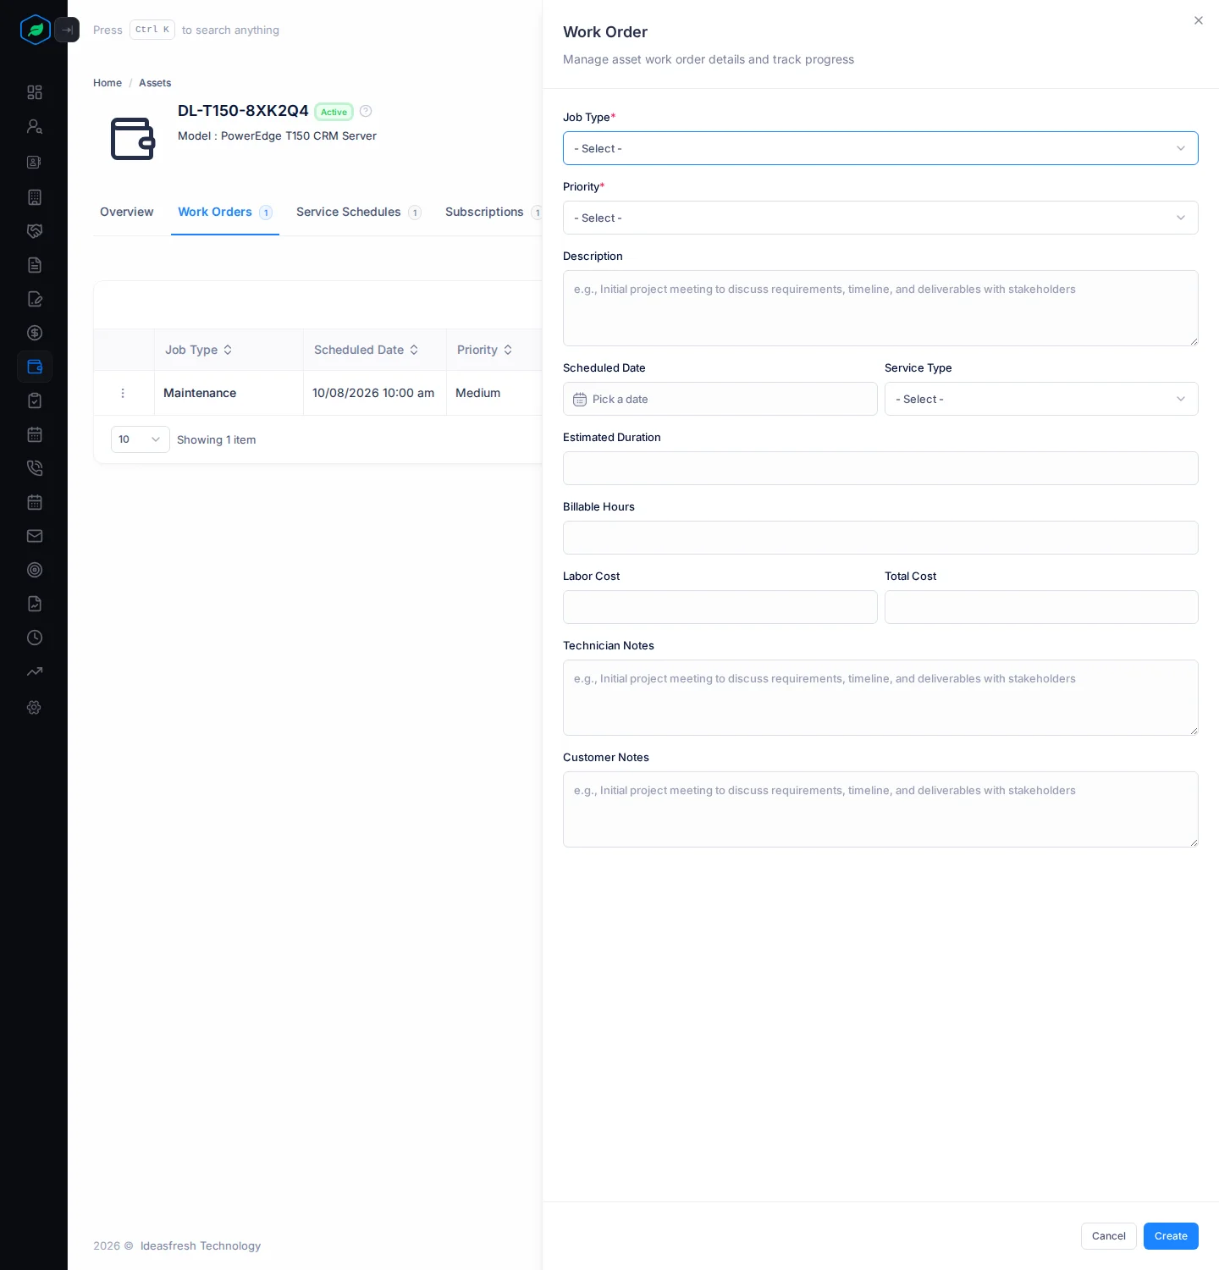This screenshot has height=1270, width=1219.
Task: Switch to the Overview tab
Action: click(127, 212)
